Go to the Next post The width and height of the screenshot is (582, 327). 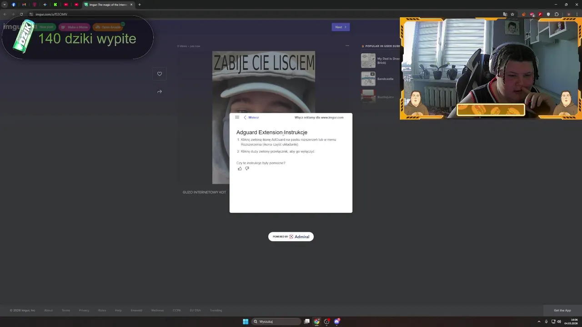(341, 27)
